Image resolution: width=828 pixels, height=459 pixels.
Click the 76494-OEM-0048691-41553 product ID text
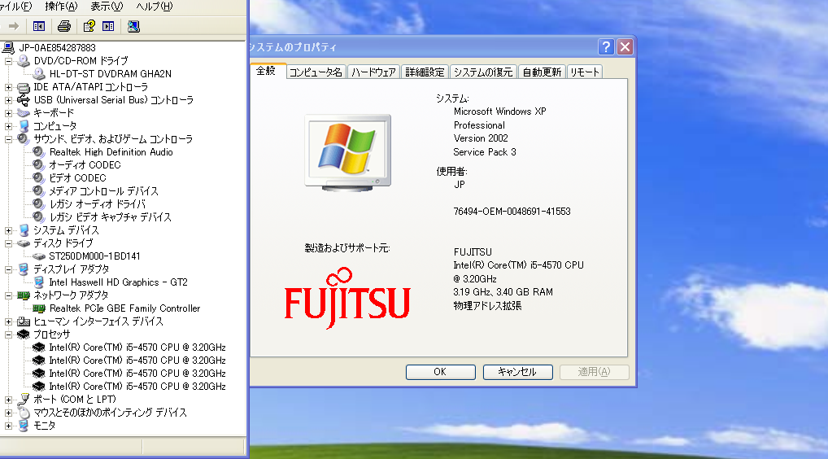click(x=512, y=212)
